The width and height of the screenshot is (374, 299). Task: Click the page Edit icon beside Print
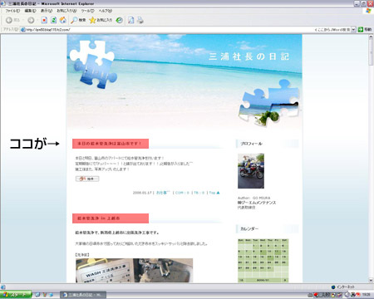tap(131, 20)
